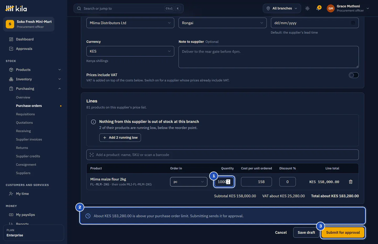Click the Kila logo
Image resolution: width=378 pixels, height=244 pixels.
click(16, 8)
